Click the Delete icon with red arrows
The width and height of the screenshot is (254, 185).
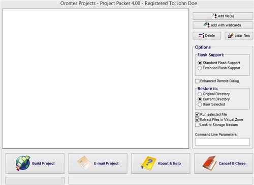coord(201,36)
